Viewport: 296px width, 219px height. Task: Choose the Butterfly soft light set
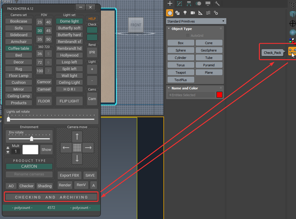[x=69, y=28]
